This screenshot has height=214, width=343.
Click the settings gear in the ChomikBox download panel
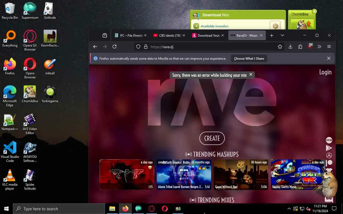[275, 26]
